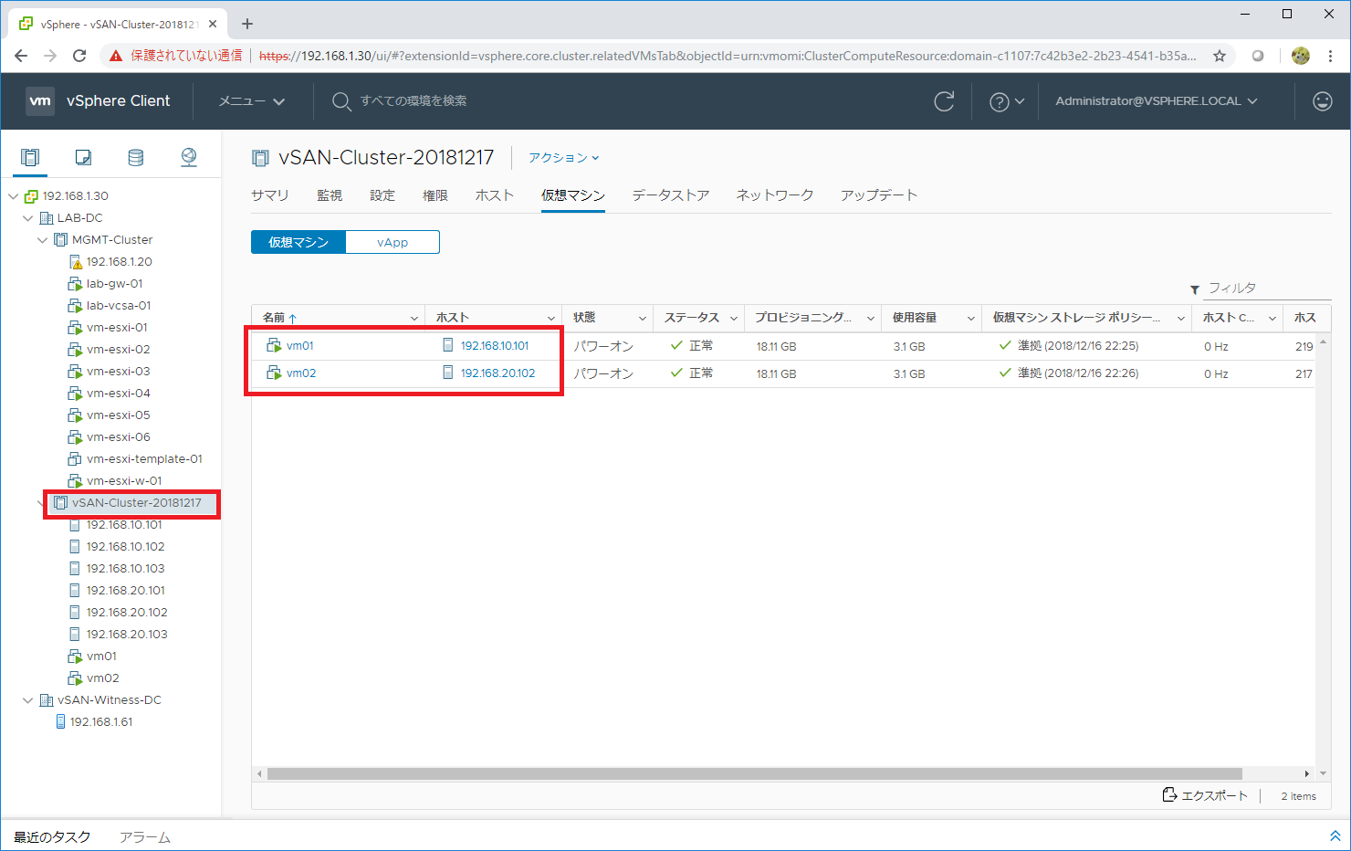Click the not-secure warning triangle icon

point(116,56)
